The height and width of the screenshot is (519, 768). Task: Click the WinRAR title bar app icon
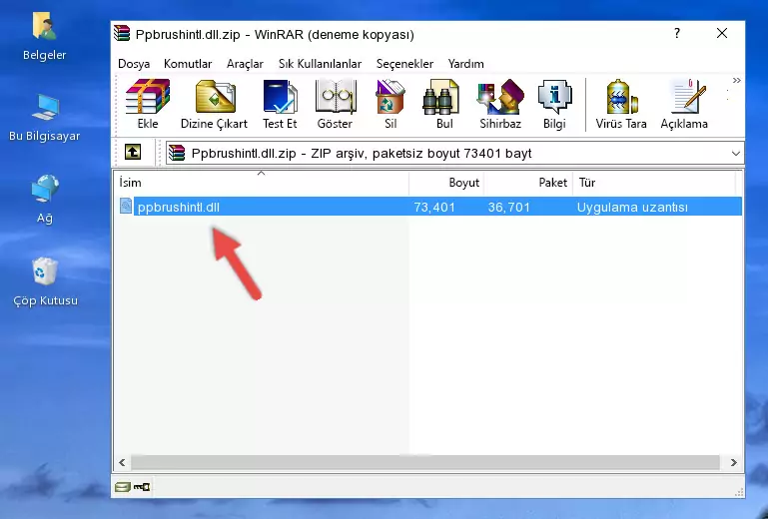coord(122,33)
